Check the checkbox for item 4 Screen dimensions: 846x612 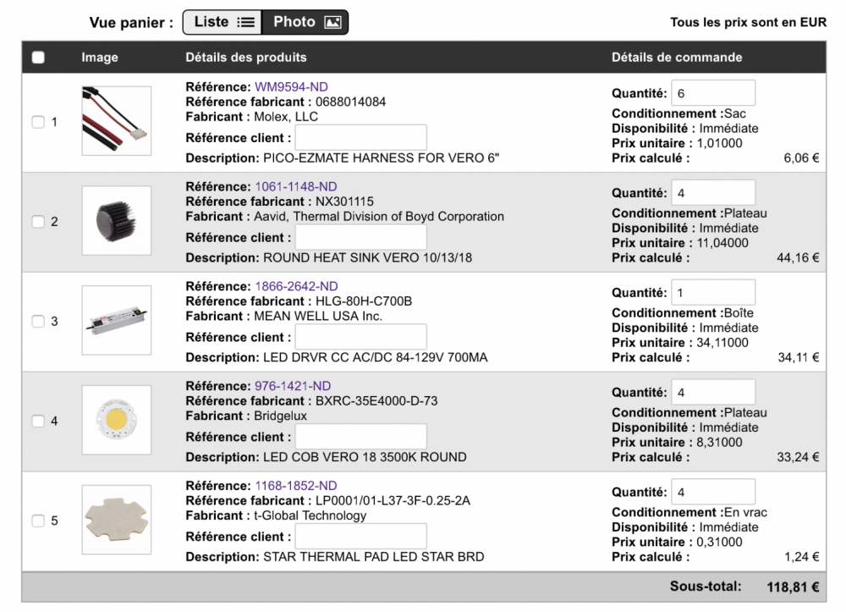pos(38,421)
